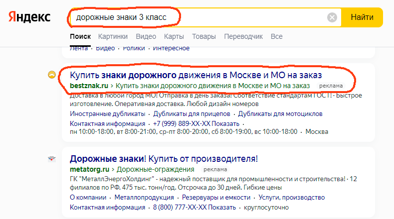Switch to the Карты tab
This screenshot has height=219, width=394.
(x=174, y=36)
